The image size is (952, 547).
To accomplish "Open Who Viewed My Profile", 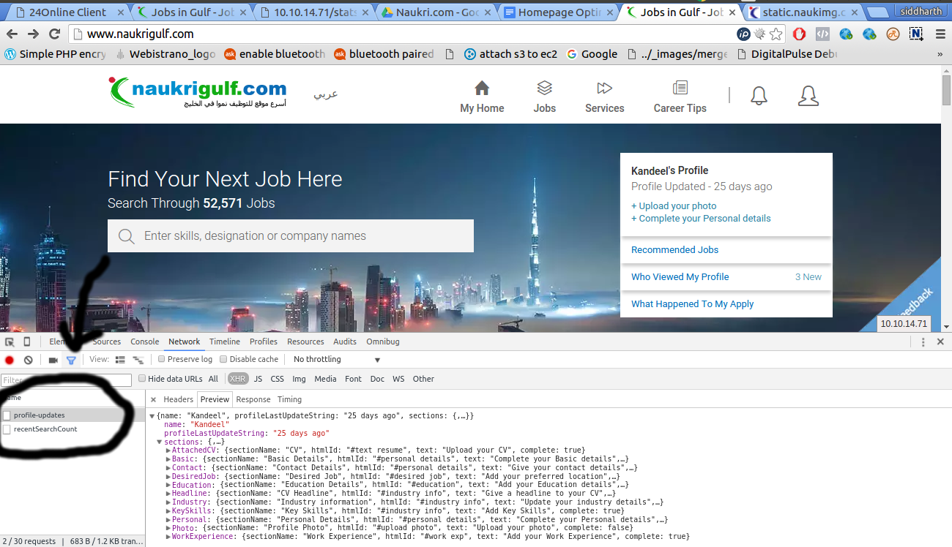I will click(680, 277).
